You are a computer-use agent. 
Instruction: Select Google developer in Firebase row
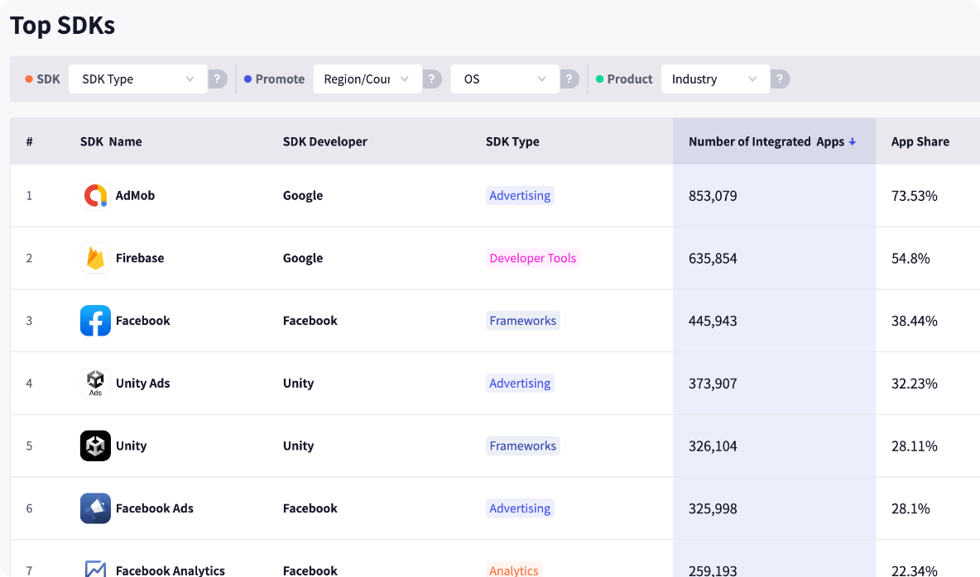pyautogui.click(x=303, y=258)
